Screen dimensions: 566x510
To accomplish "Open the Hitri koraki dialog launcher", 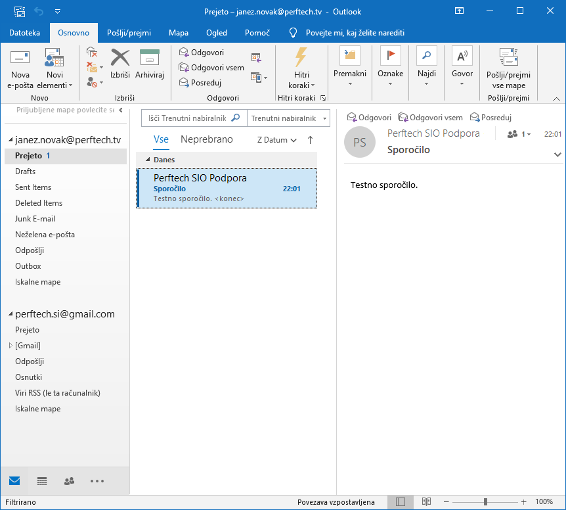I will [x=323, y=98].
